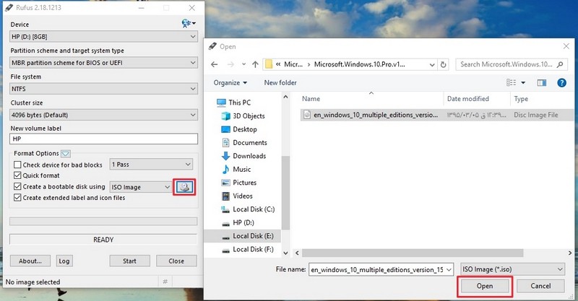Click the hash checksum icon in status bar
The height and width of the screenshot is (301, 578).
165,282
